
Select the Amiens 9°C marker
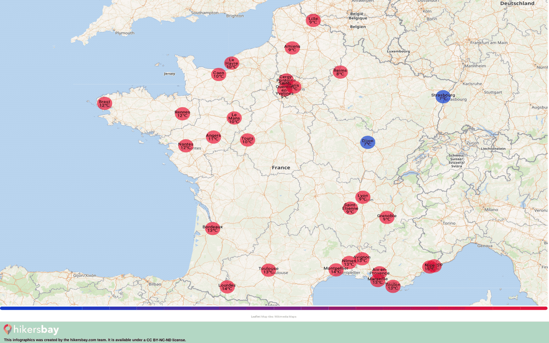click(292, 48)
